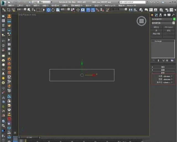Image resolution: width=177 pixels, height=142 pixels.
Task: Open the Render Setup dialog
Action: 167,10
